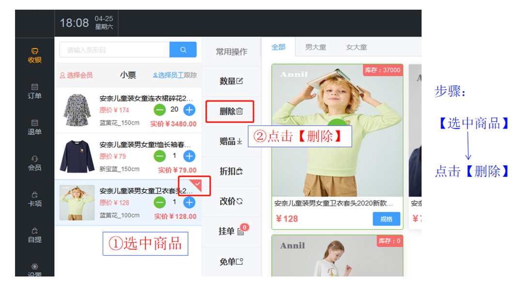Increase quantity of the t恤长袖 navy item
This screenshot has width=524, height=298.
[x=189, y=156]
